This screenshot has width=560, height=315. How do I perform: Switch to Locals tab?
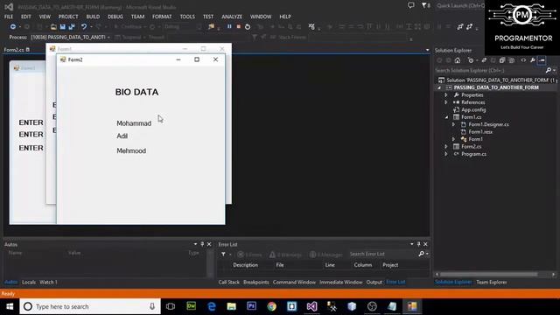pyautogui.click(x=29, y=282)
